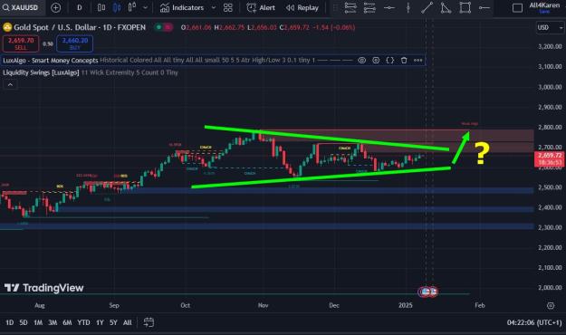This screenshot has height=335, width=566.
Task: Start bar Replay mode
Action: tap(302, 7)
